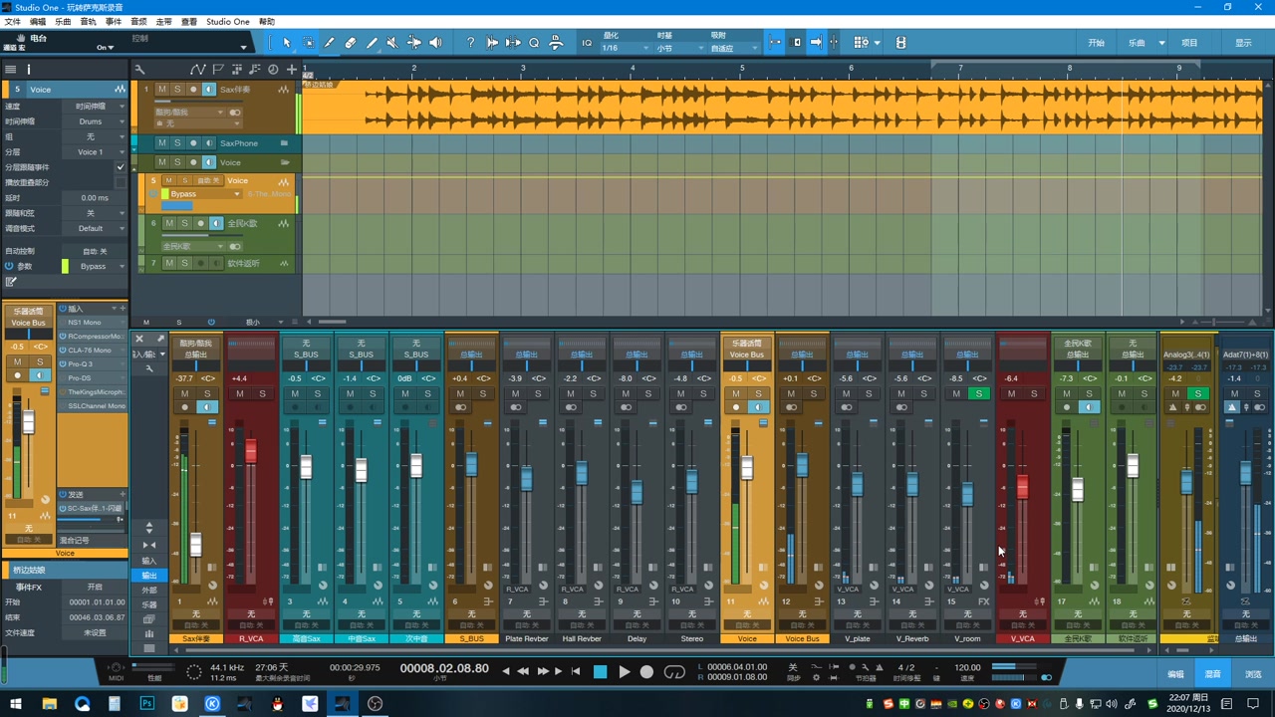Screen dimensions: 1275x717
Task: Click the transport Record button
Action: 646,672
